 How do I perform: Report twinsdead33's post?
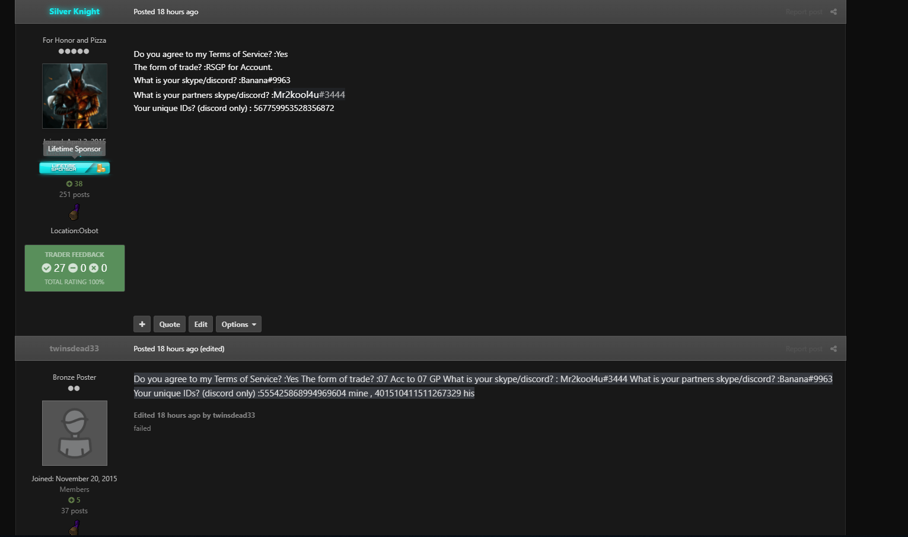[804, 349]
